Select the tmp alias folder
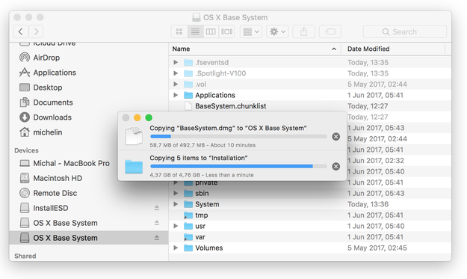The width and height of the screenshot is (467, 279). click(201, 215)
